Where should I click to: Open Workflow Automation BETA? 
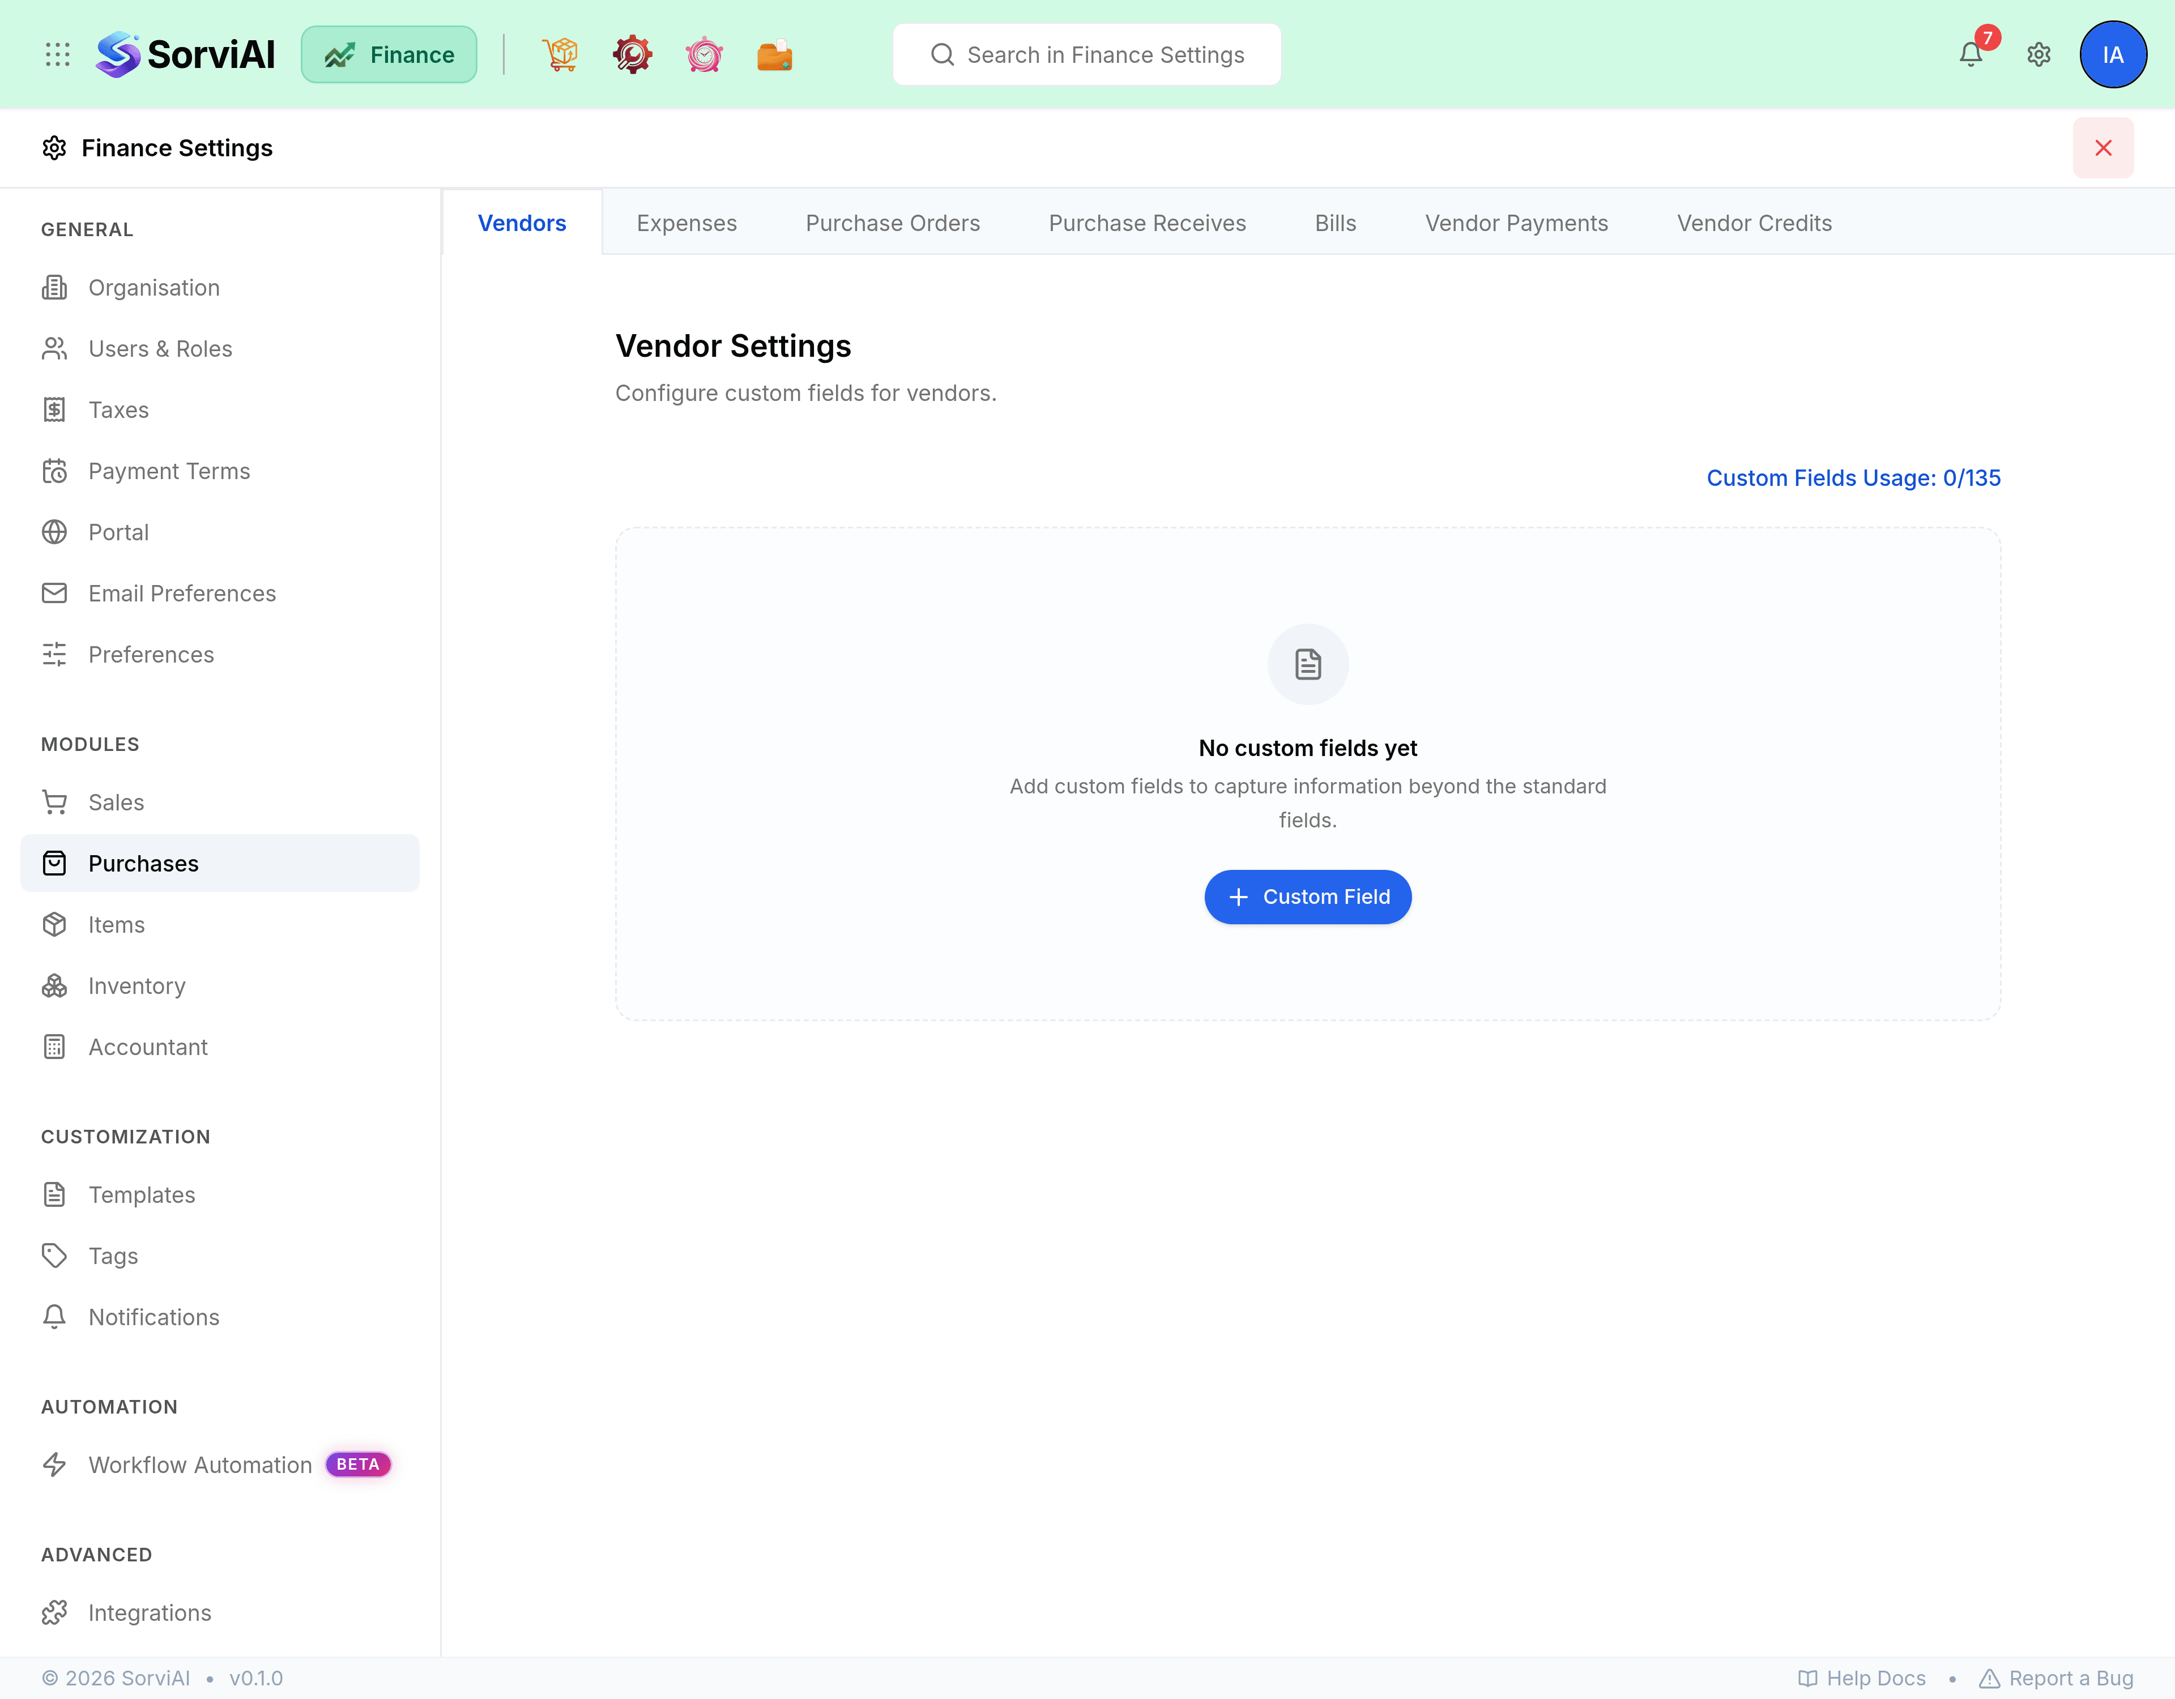tap(220, 1465)
